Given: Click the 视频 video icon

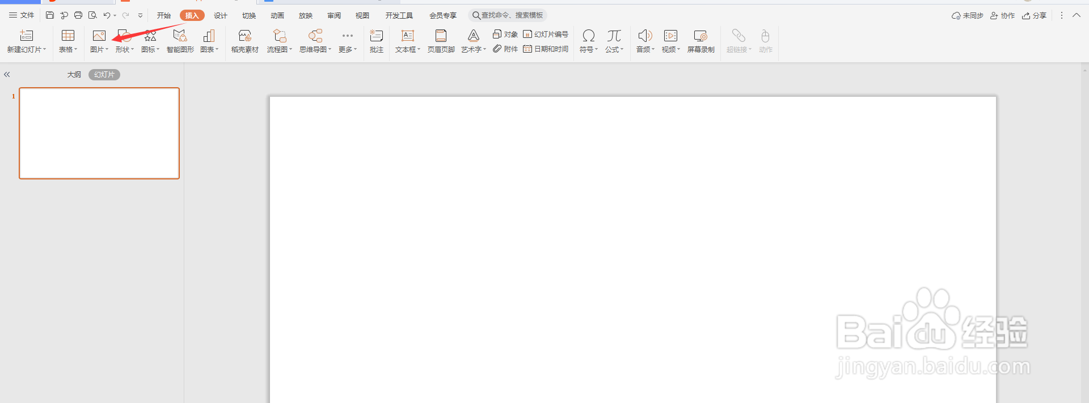Looking at the screenshot, I should [670, 36].
